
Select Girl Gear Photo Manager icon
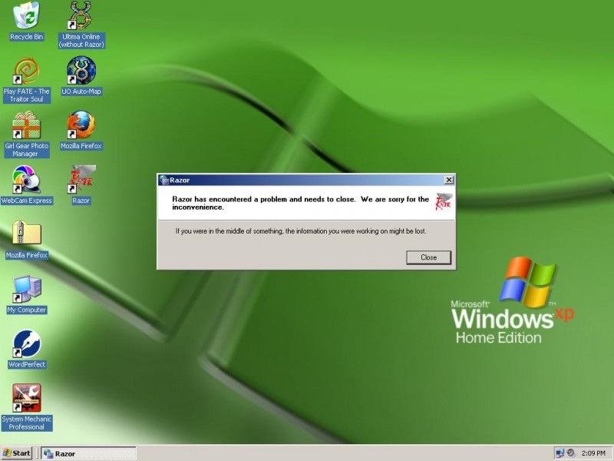click(27, 125)
